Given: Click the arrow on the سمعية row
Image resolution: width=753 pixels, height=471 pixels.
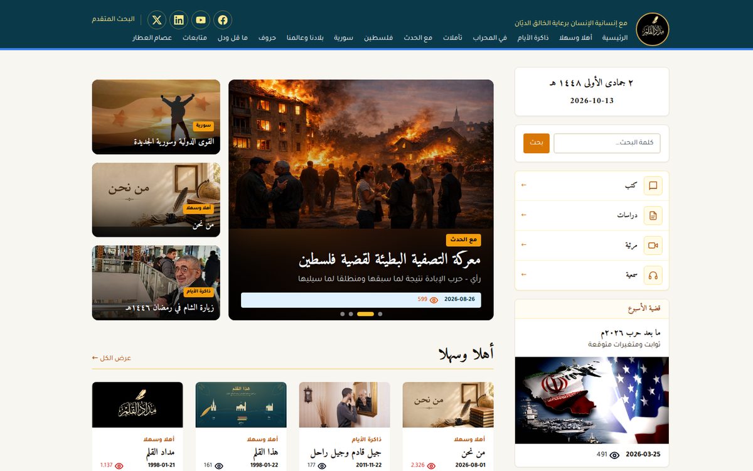Looking at the screenshot, I should (524, 274).
